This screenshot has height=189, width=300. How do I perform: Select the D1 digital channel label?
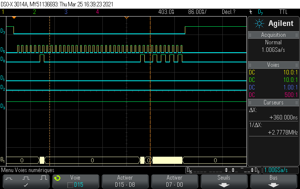pos(3,78)
